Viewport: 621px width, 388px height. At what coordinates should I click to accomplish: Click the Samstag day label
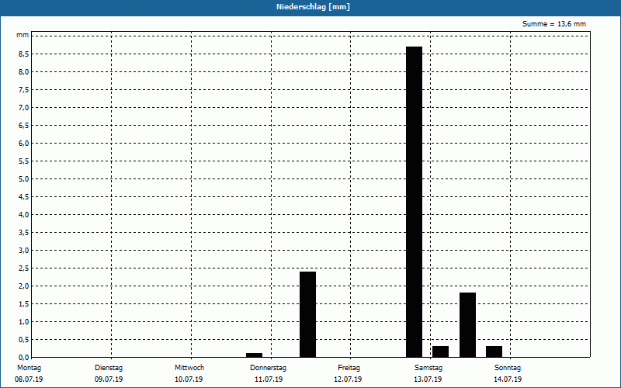428,368
